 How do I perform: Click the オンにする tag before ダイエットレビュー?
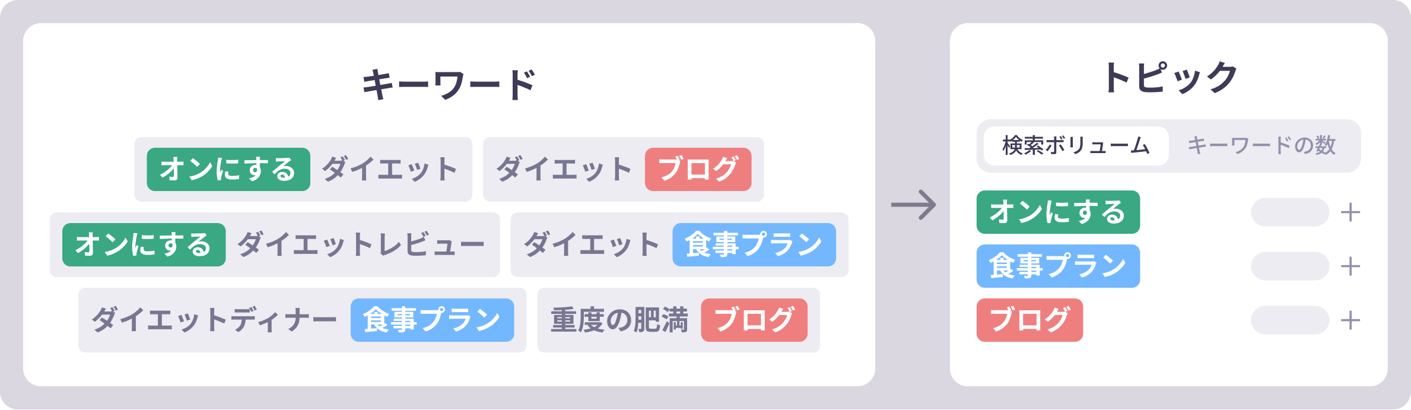click(x=144, y=245)
